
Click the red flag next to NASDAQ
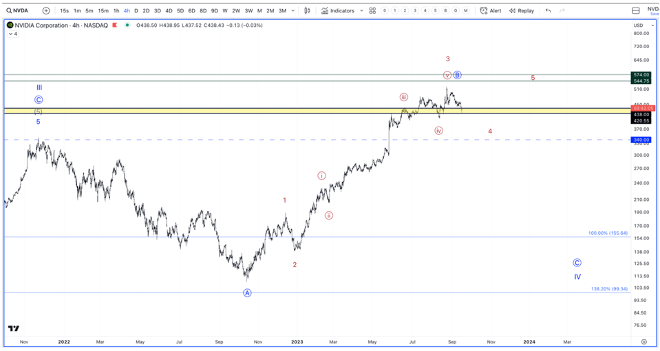pyautogui.click(x=114, y=25)
